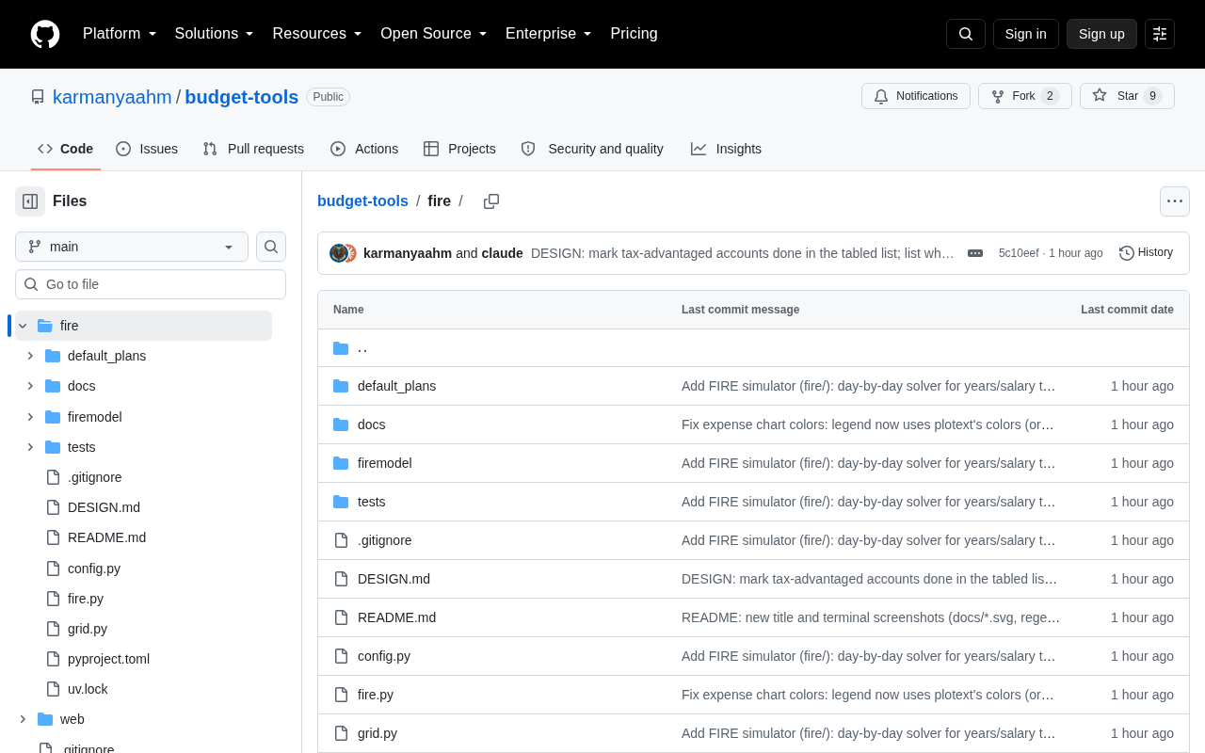Open karmanyaahm's avatar next to the commit
The image size is (1205, 753).
pyautogui.click(x=338, y=253)
